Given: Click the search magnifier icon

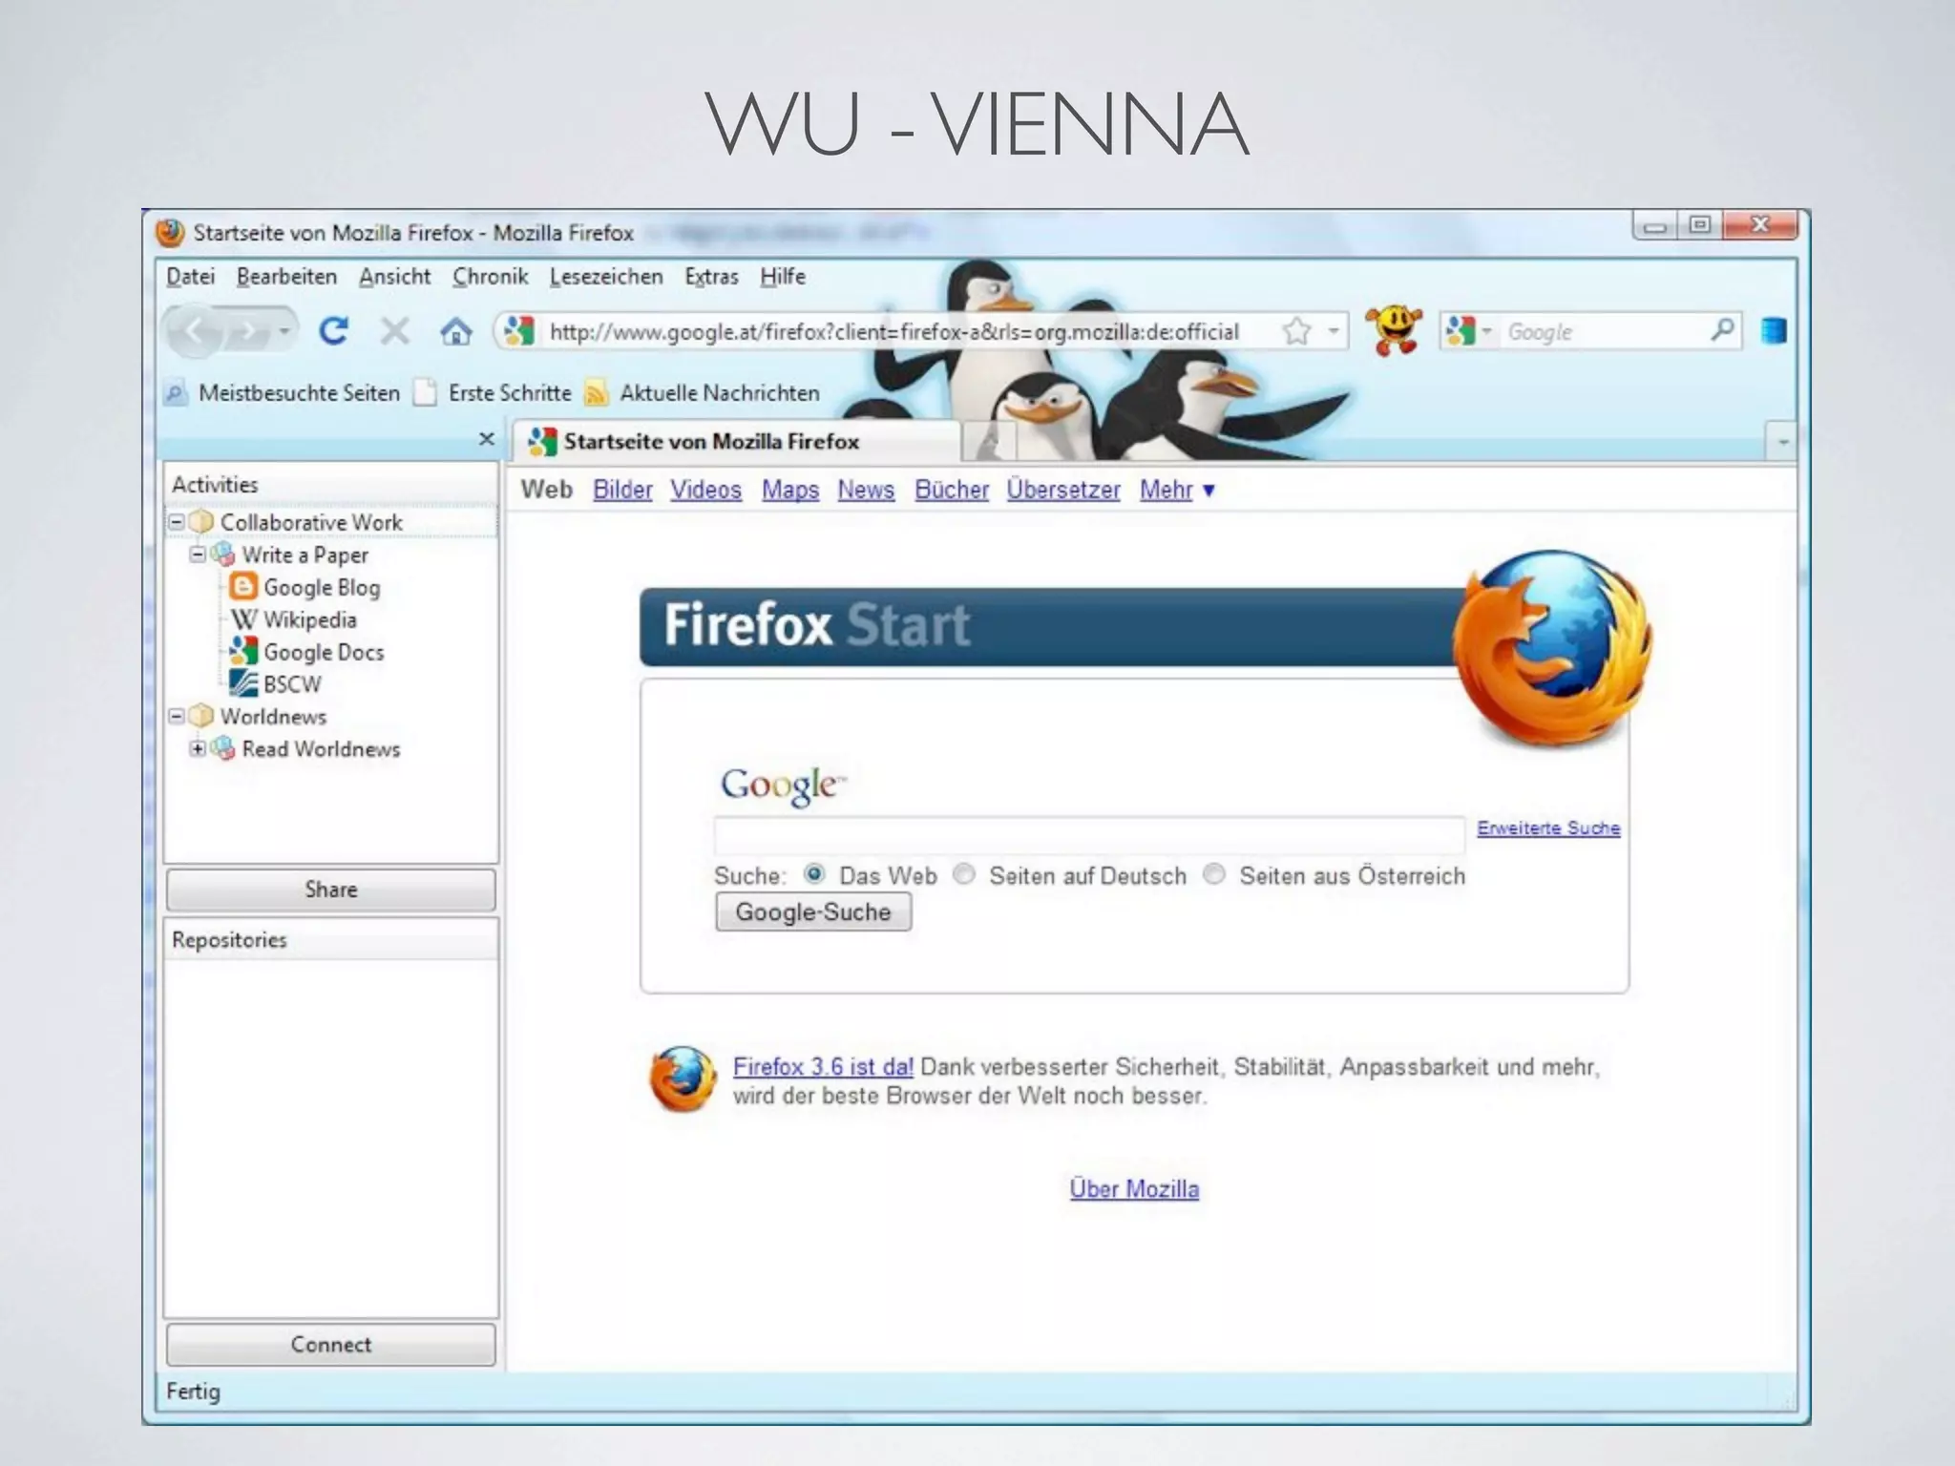Looking at the screenshot, I should tap(1722, 330).
